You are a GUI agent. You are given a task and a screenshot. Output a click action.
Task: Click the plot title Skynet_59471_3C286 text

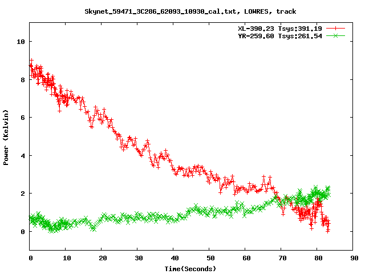pos(190,11)
